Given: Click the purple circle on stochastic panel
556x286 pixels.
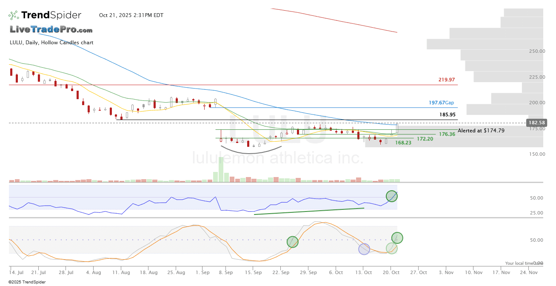Looking at the screenshot, I should [x=364, y=249].
